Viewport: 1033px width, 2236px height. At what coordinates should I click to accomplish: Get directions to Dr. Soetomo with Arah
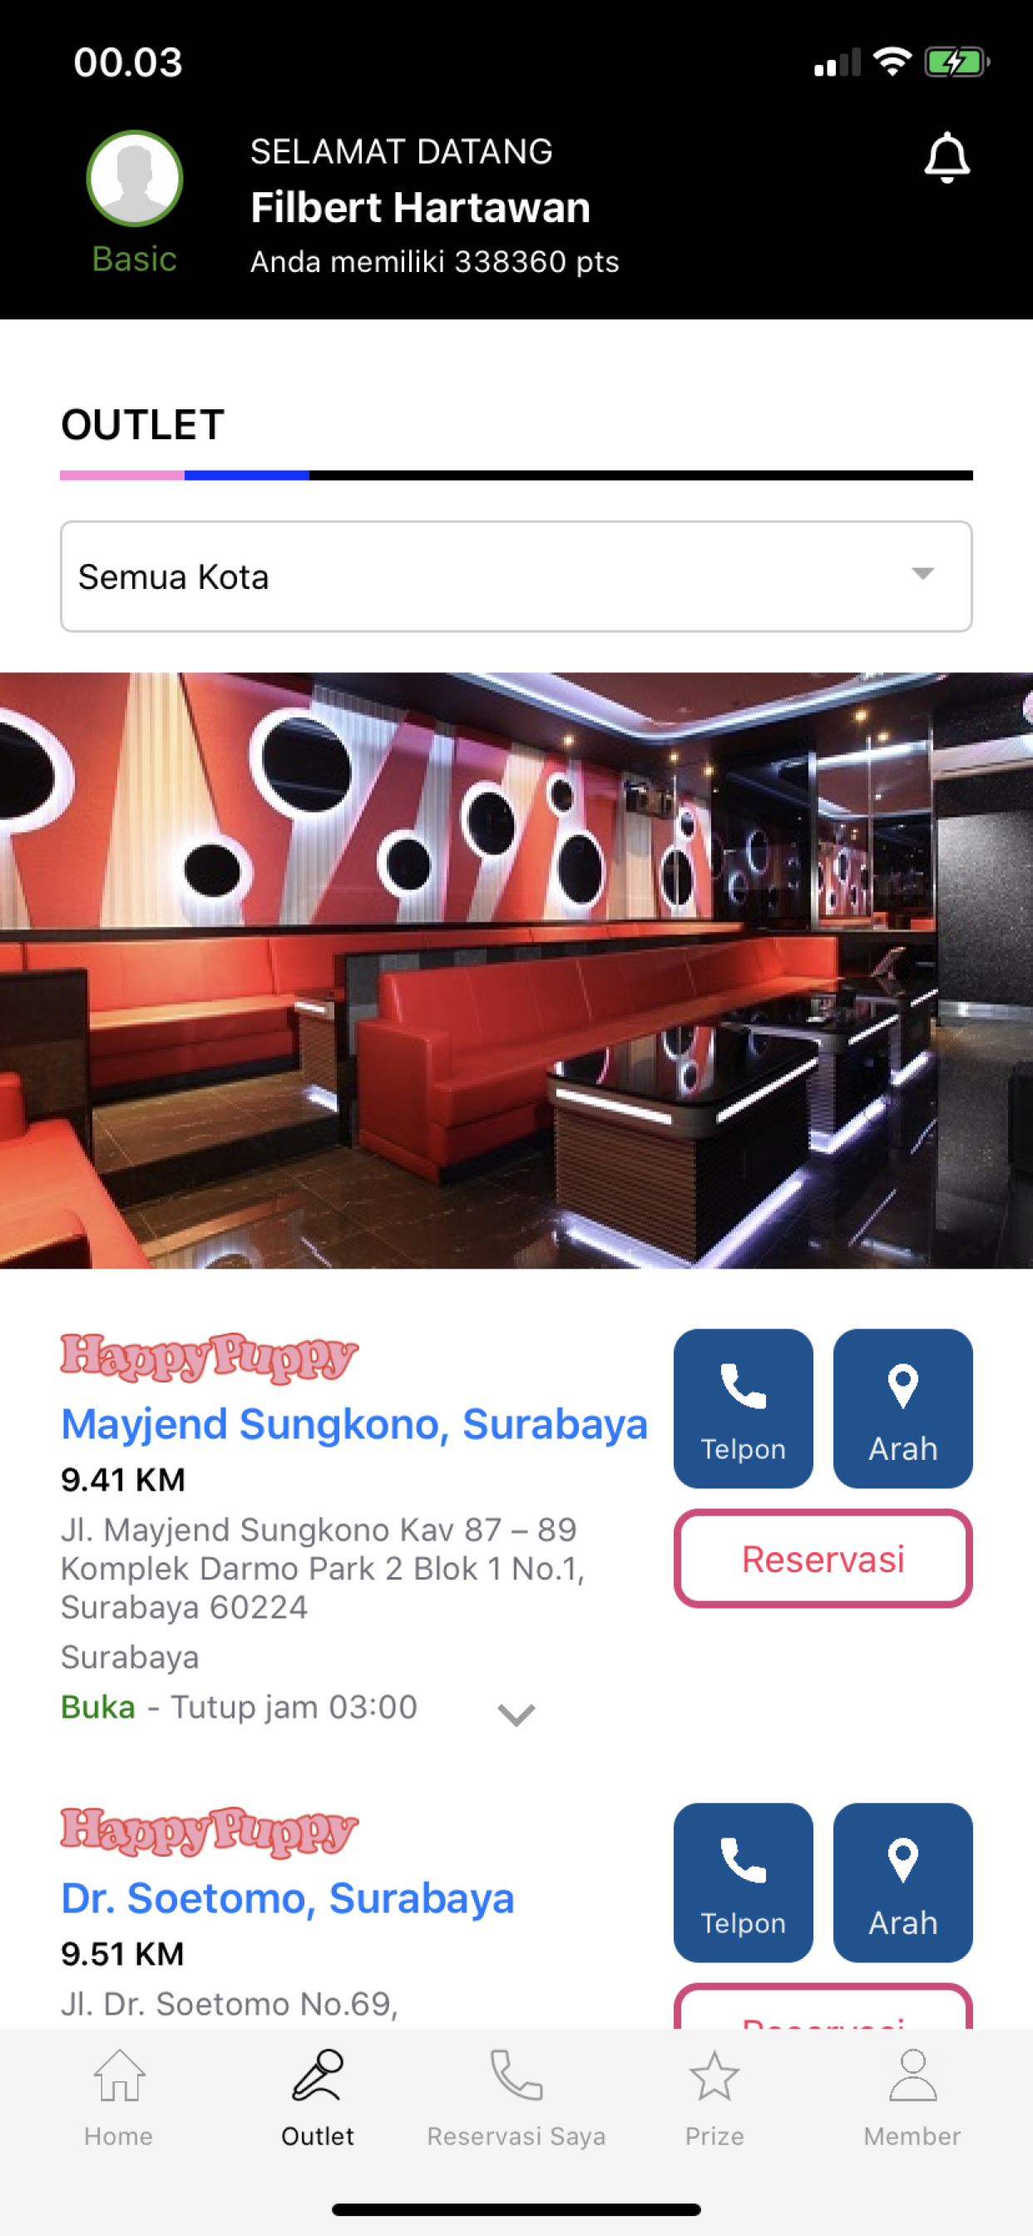(902, 1882)
